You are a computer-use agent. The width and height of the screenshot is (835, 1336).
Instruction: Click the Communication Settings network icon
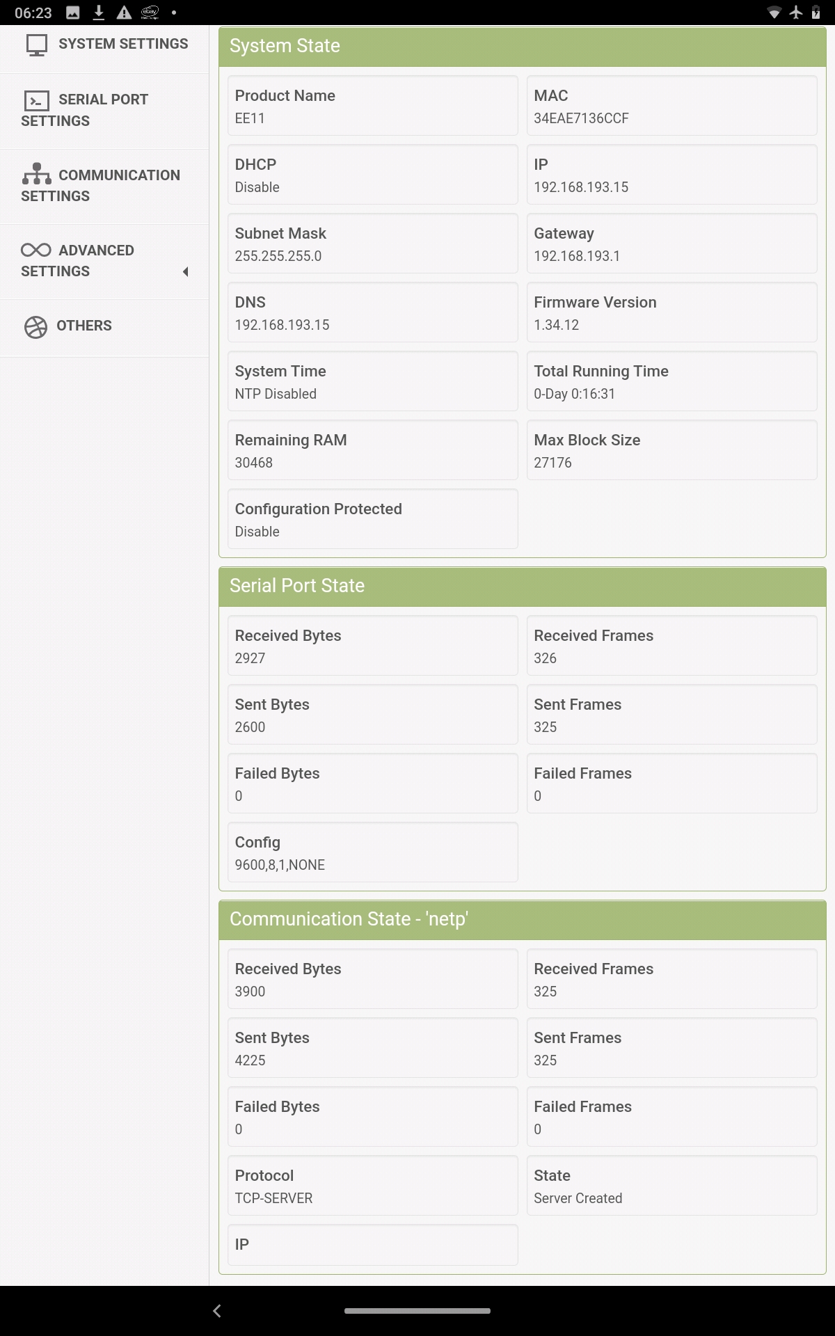coord(37,174)
